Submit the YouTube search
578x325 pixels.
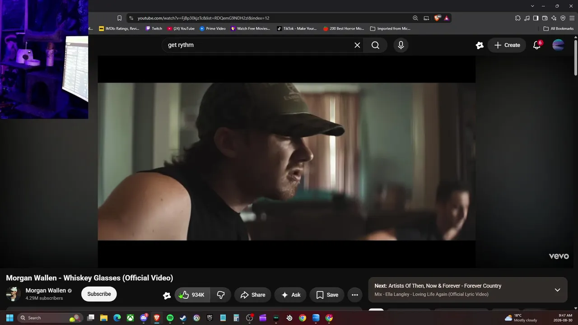[375, 45]
